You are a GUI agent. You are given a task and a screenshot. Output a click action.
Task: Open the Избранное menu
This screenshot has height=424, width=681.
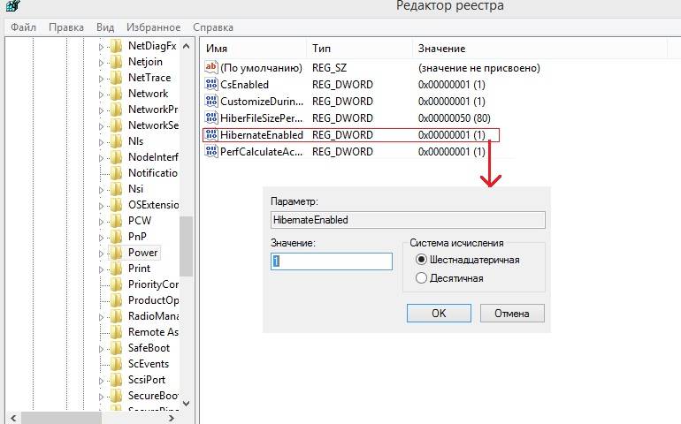(153, 27)
